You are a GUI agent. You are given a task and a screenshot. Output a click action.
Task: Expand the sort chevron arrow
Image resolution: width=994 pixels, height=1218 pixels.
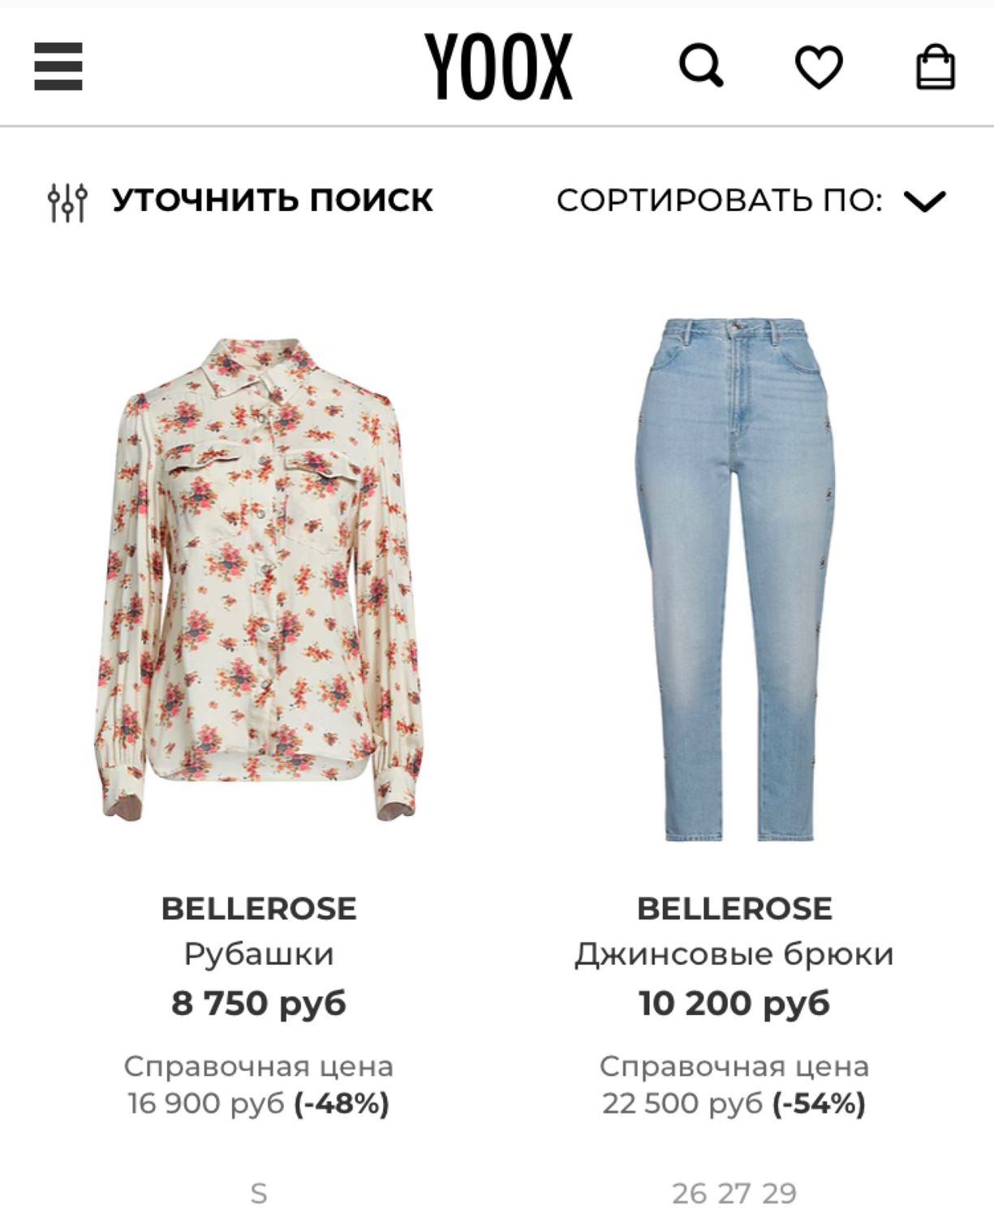pyautogui.click(x=925, y=201)
